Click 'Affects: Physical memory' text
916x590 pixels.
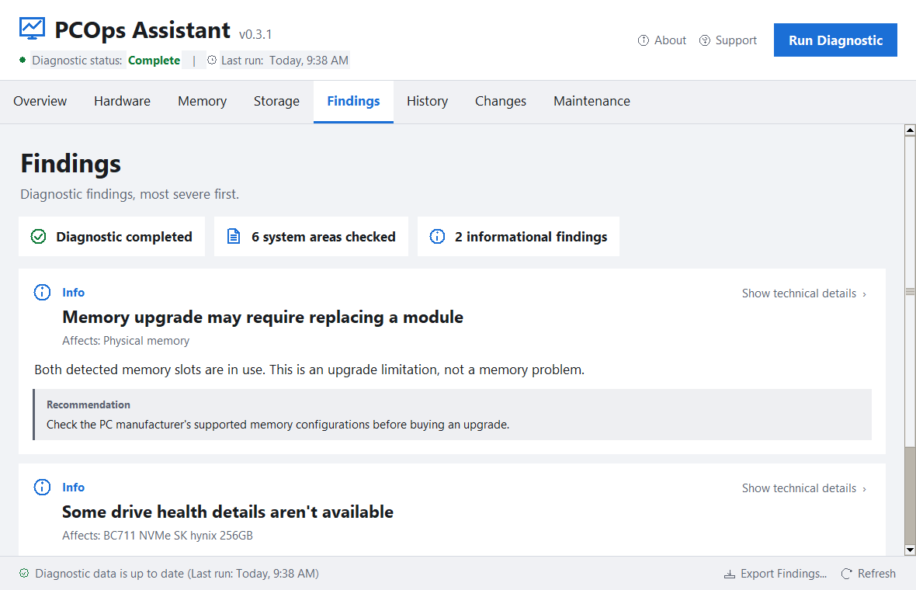[x=127, y=341]
